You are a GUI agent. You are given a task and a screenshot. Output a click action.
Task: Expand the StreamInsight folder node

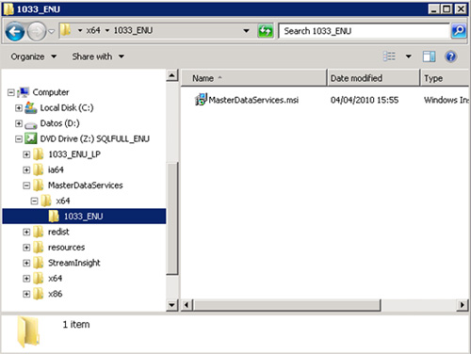click(26, 263)
